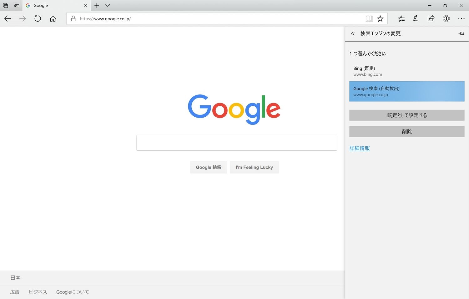469x299 pixels.
Task: Open the favorites hub
Action: tap(401, 19)
